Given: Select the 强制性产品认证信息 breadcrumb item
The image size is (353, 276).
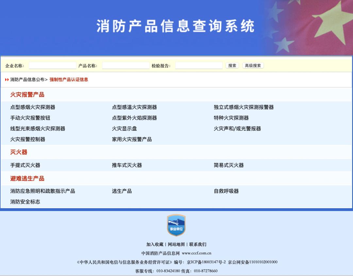Looking at the screenshot, I should point(68,79).
